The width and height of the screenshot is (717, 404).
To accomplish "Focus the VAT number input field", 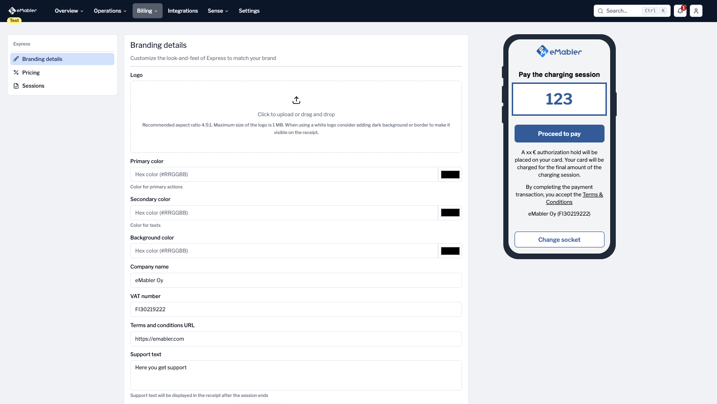I will pyautogui.click(x=296, y=309).
